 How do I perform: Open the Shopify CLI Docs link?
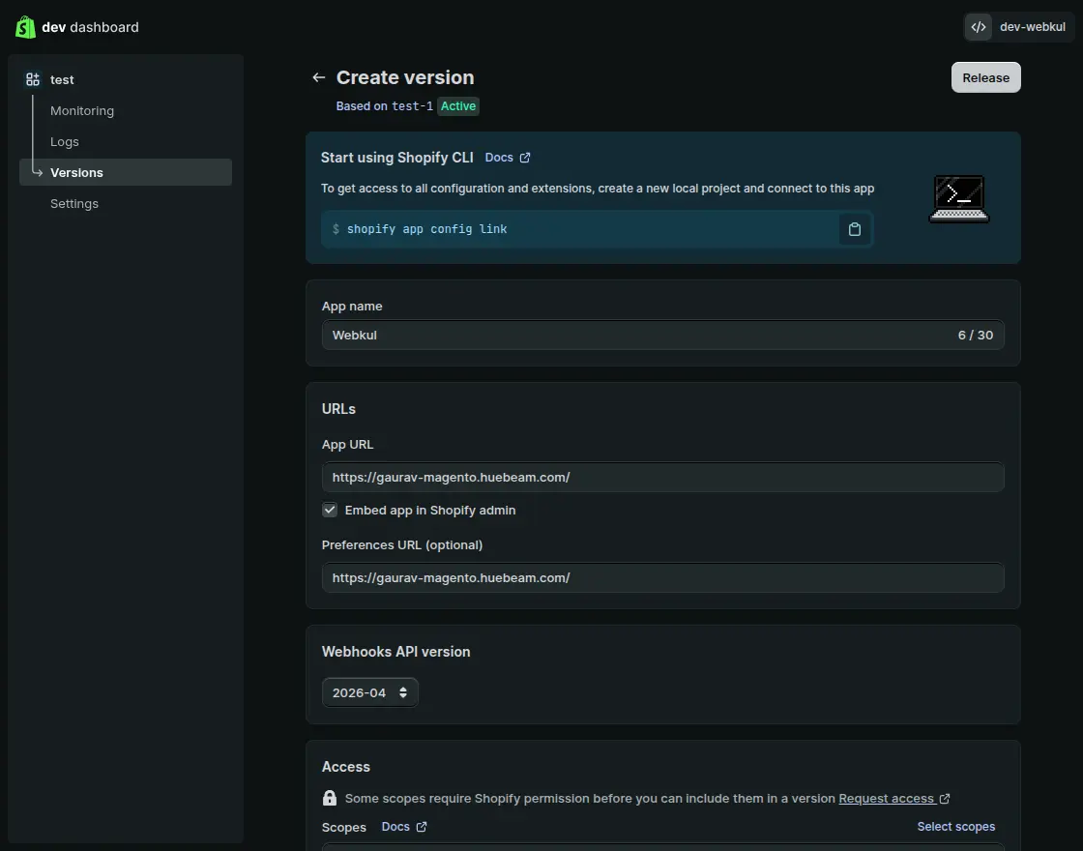508,158
